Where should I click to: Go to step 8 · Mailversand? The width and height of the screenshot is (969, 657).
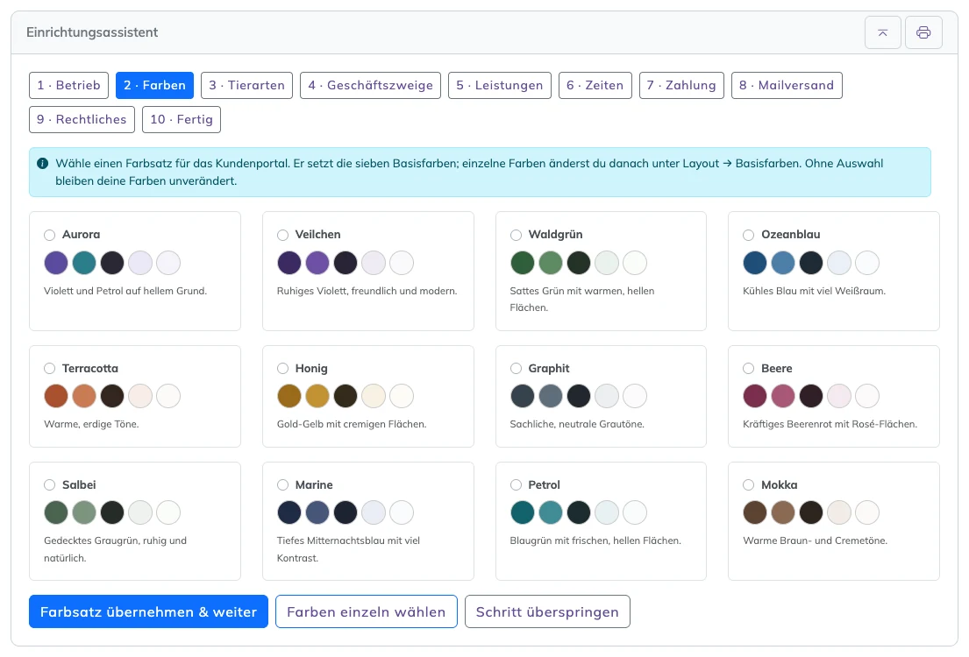tap(787, 85)
